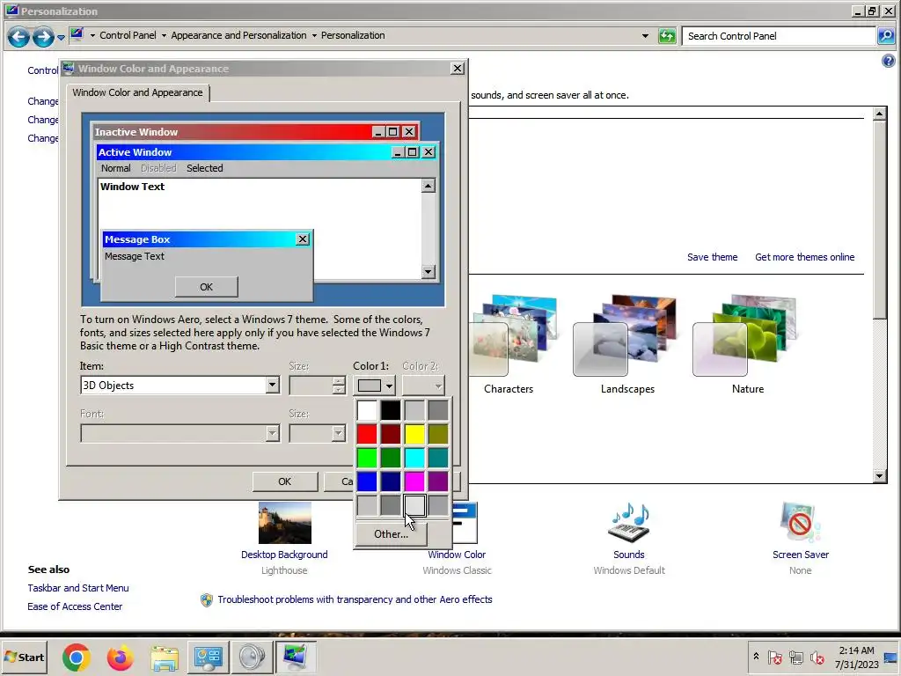Pick the dark red color swatch
901x676 pixels.
pyautogui.click(x=391, y=434)
